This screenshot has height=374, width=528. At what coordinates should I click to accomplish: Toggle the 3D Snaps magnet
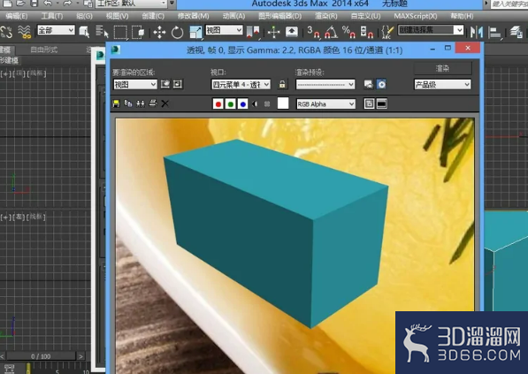313,32
